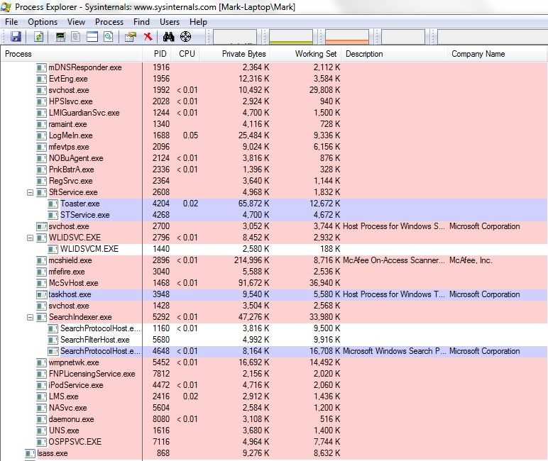This screenshot has width=548, height=461.
Task: Open the Help menu
Action: (198, 22)
